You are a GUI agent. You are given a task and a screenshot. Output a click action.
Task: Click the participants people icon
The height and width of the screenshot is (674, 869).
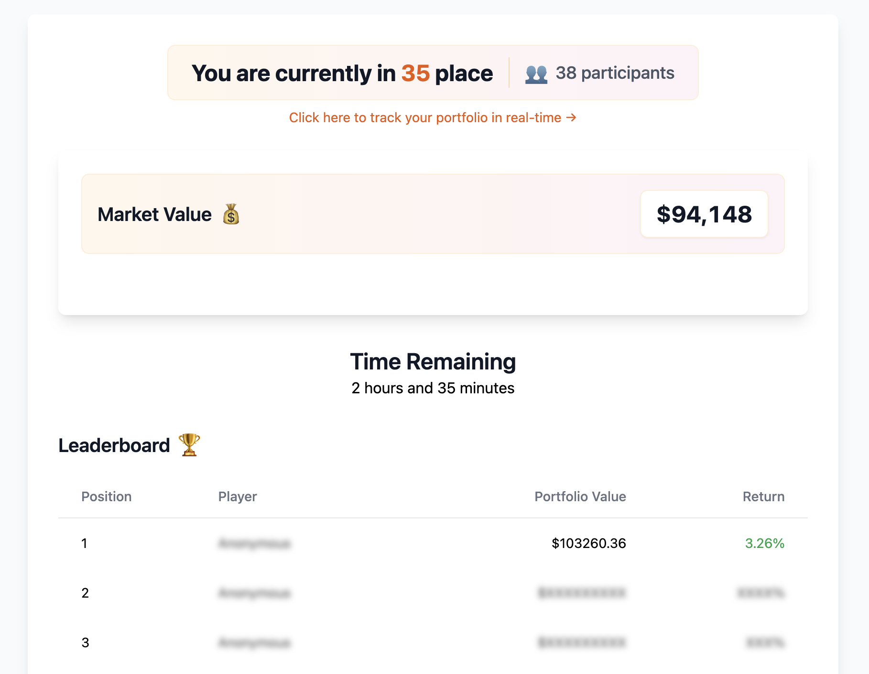(x=536, y=74)
